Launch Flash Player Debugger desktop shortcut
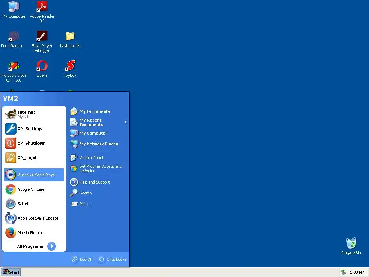Viewport: 369px width, 277px height. click(42, 41)
